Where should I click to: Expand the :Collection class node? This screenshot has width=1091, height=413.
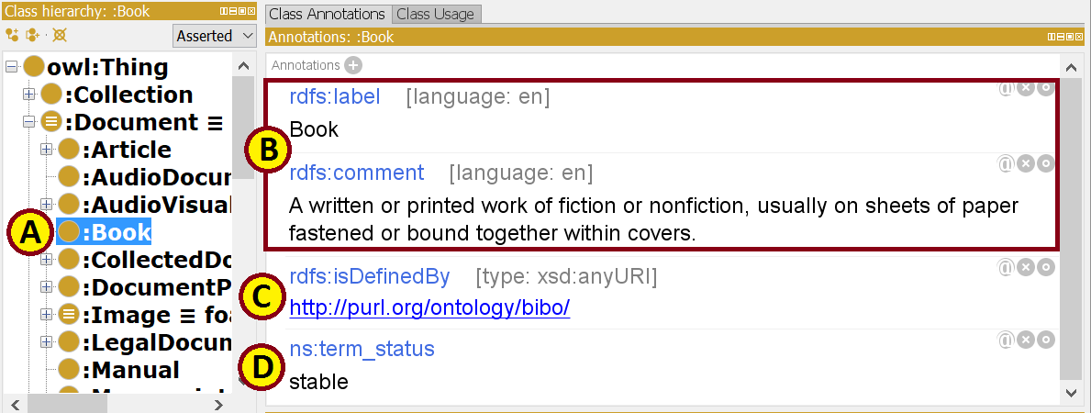click(29, 95)
